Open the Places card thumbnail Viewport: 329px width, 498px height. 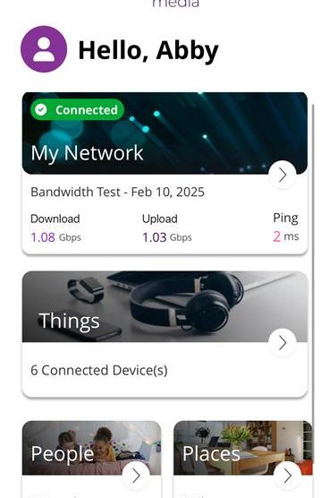[x=243, y=448]
